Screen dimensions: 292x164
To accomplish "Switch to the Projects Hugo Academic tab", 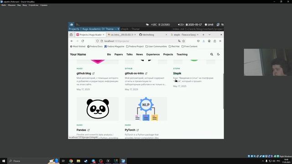I will point(90,35).
